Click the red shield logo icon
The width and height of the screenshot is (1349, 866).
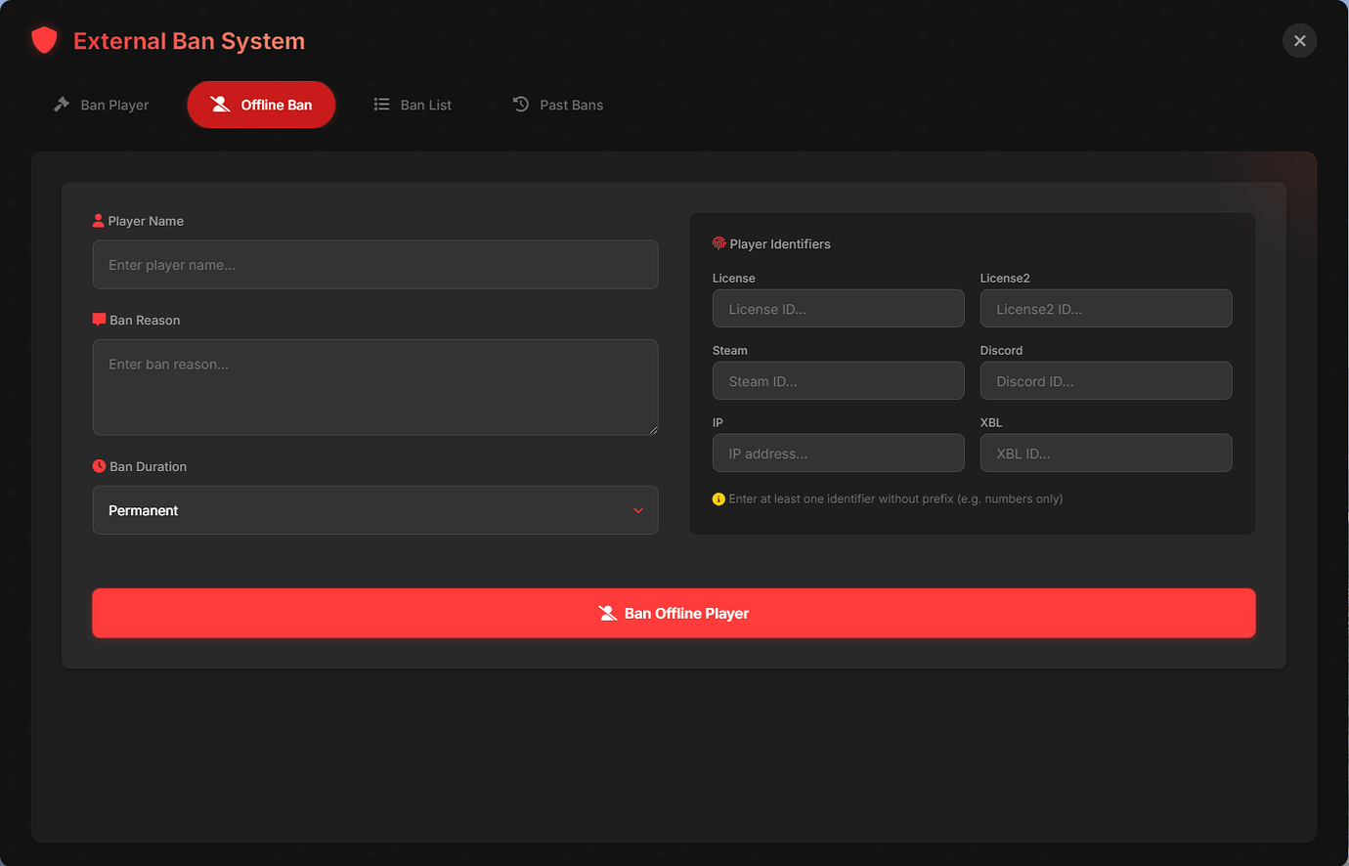coord(44,40)
